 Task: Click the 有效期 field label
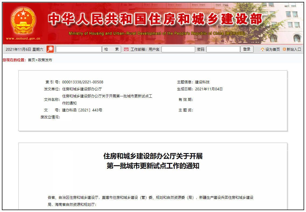pos(186,100)
